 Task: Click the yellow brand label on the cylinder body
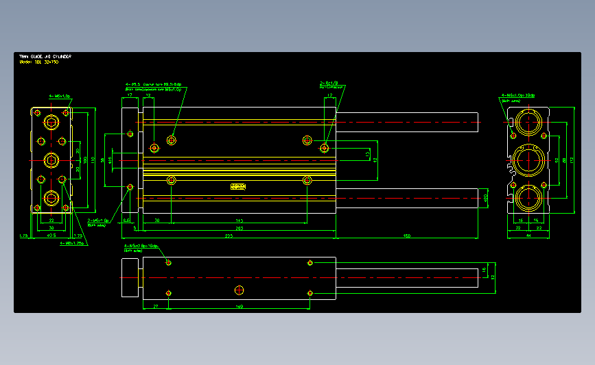pos(238,187)
